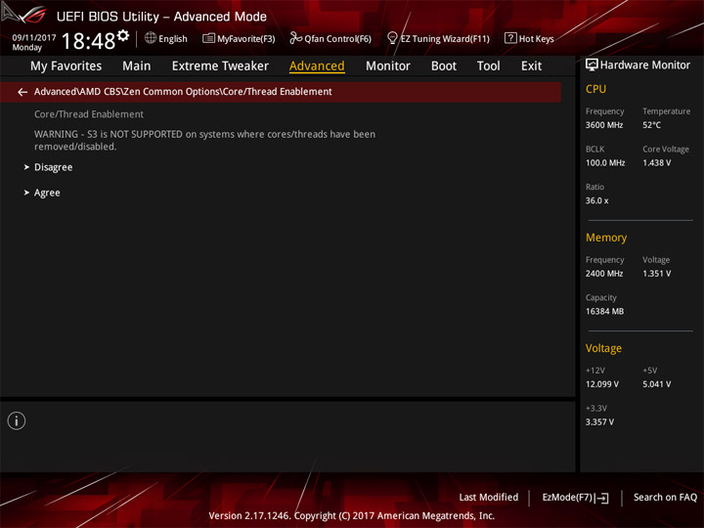704x528 pixels.
Task: Click the Core/Thread Enablement heading
Action: click(89, 114)
